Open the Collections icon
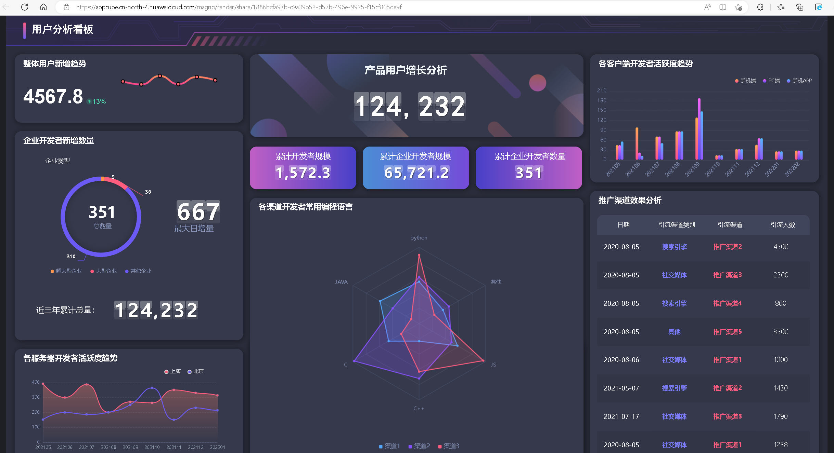Image resolution: width=834 pixels, height=453 pixels. point(800,7)
